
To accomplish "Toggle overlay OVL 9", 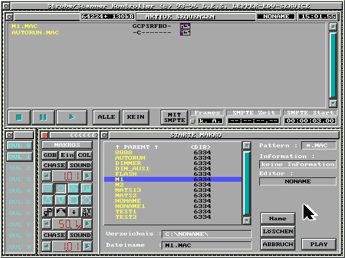I will (x=19, y=247).
